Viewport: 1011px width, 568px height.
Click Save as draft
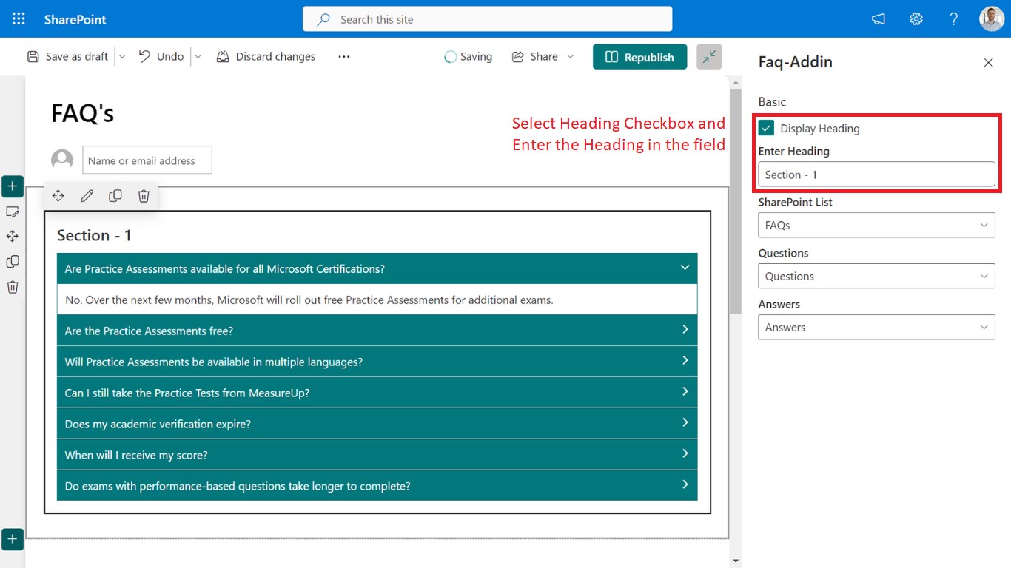(67, 57)
